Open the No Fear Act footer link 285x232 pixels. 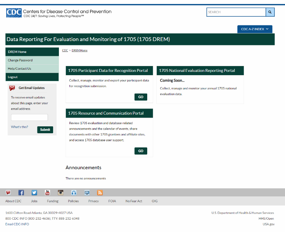(134, 201)
